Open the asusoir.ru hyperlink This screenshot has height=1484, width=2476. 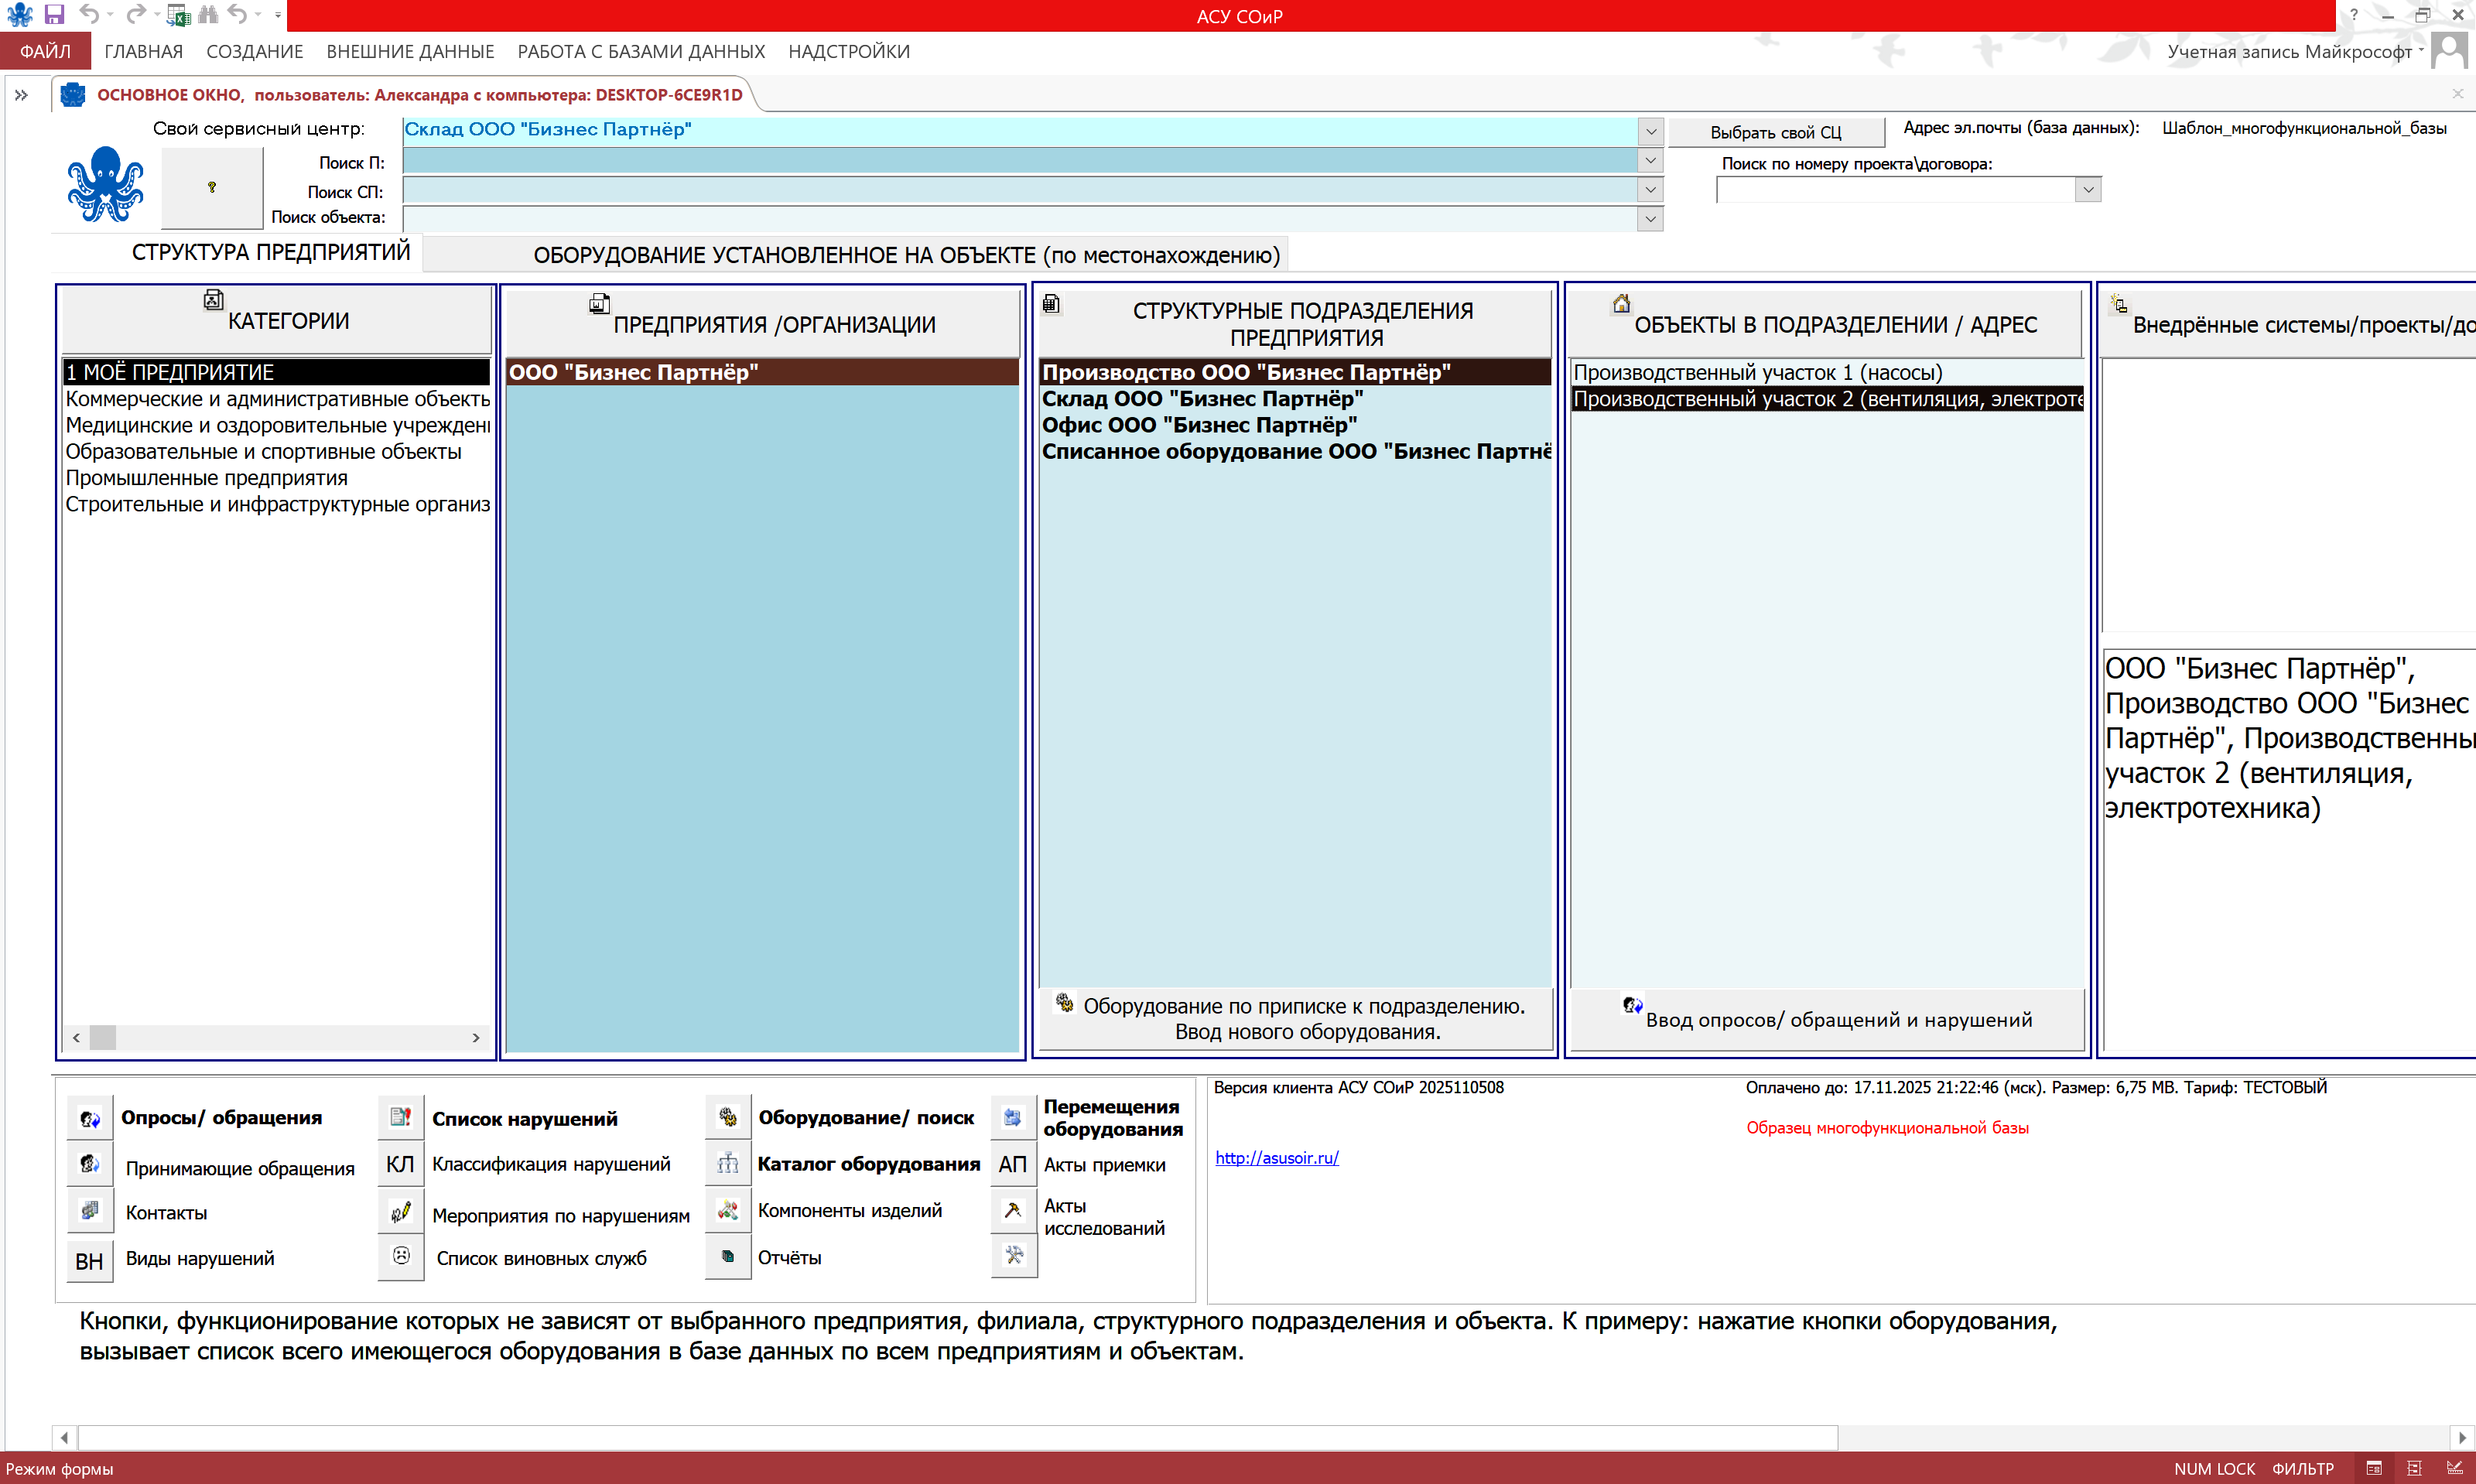(1276, 1158)
